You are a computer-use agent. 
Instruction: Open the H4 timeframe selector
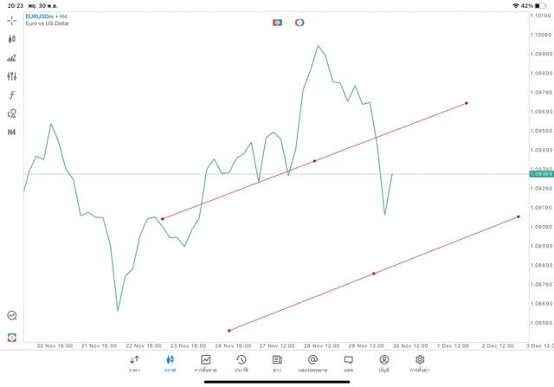11,132
